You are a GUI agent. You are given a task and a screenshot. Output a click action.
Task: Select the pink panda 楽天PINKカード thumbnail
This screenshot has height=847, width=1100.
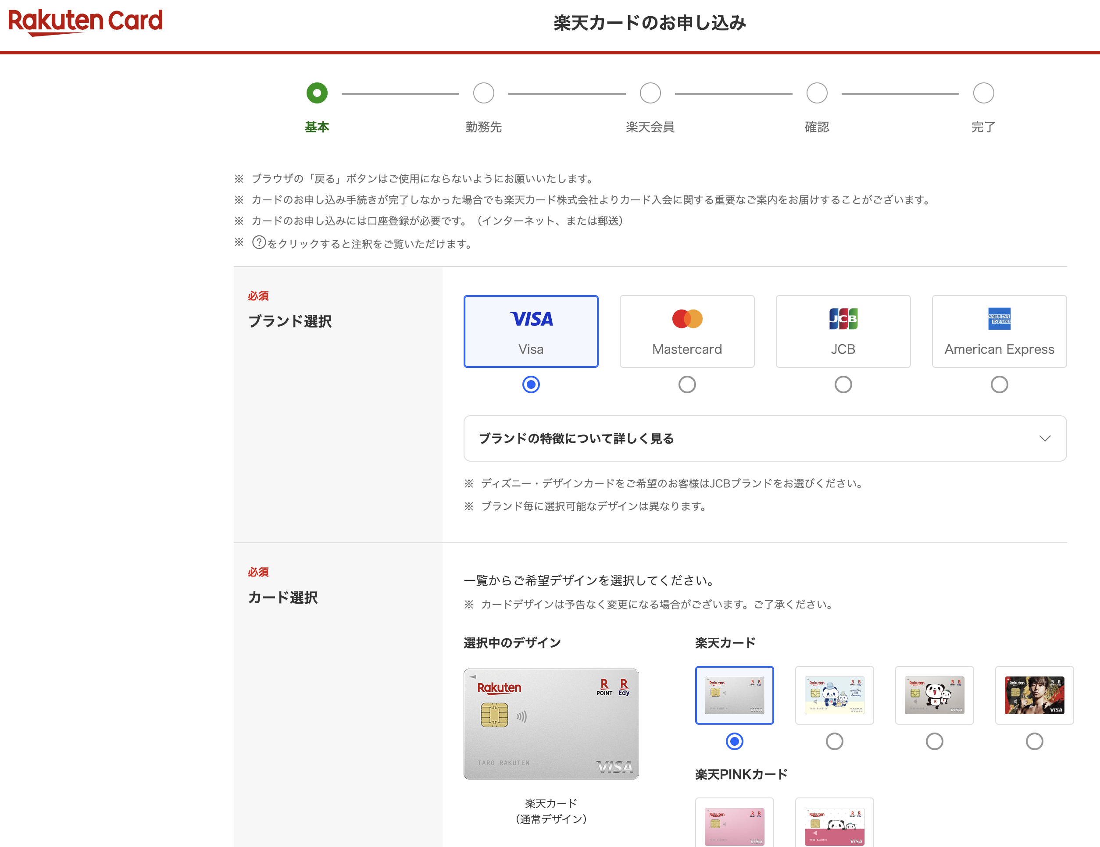(x=835, y=823)
